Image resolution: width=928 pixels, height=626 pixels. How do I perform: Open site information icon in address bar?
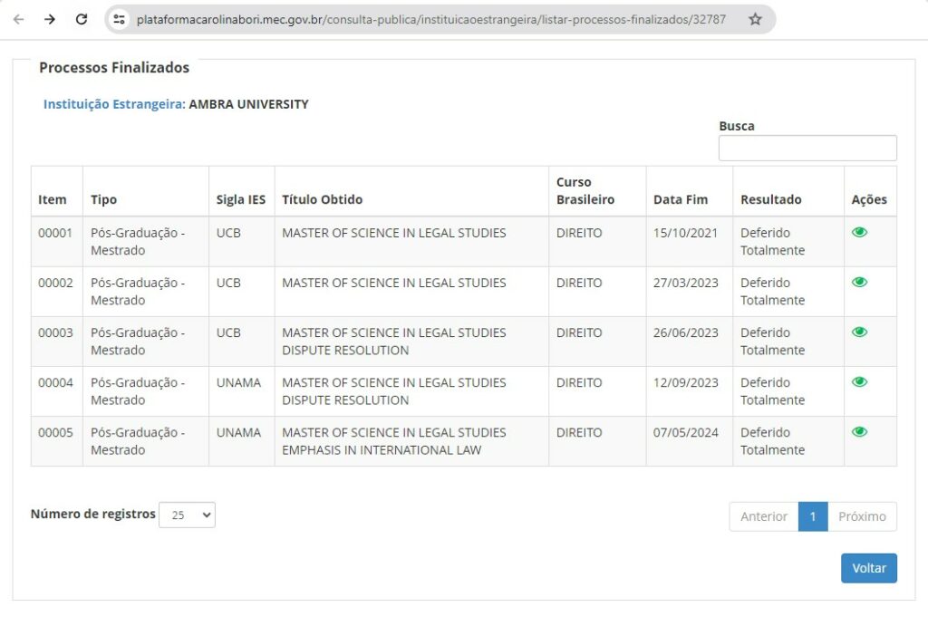pos(119,20)
